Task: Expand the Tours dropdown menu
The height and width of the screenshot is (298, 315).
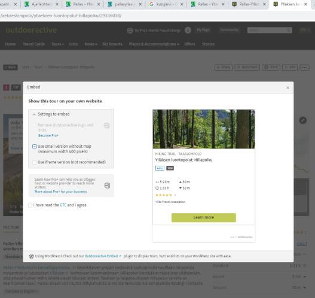Action: tap(57, 44)
